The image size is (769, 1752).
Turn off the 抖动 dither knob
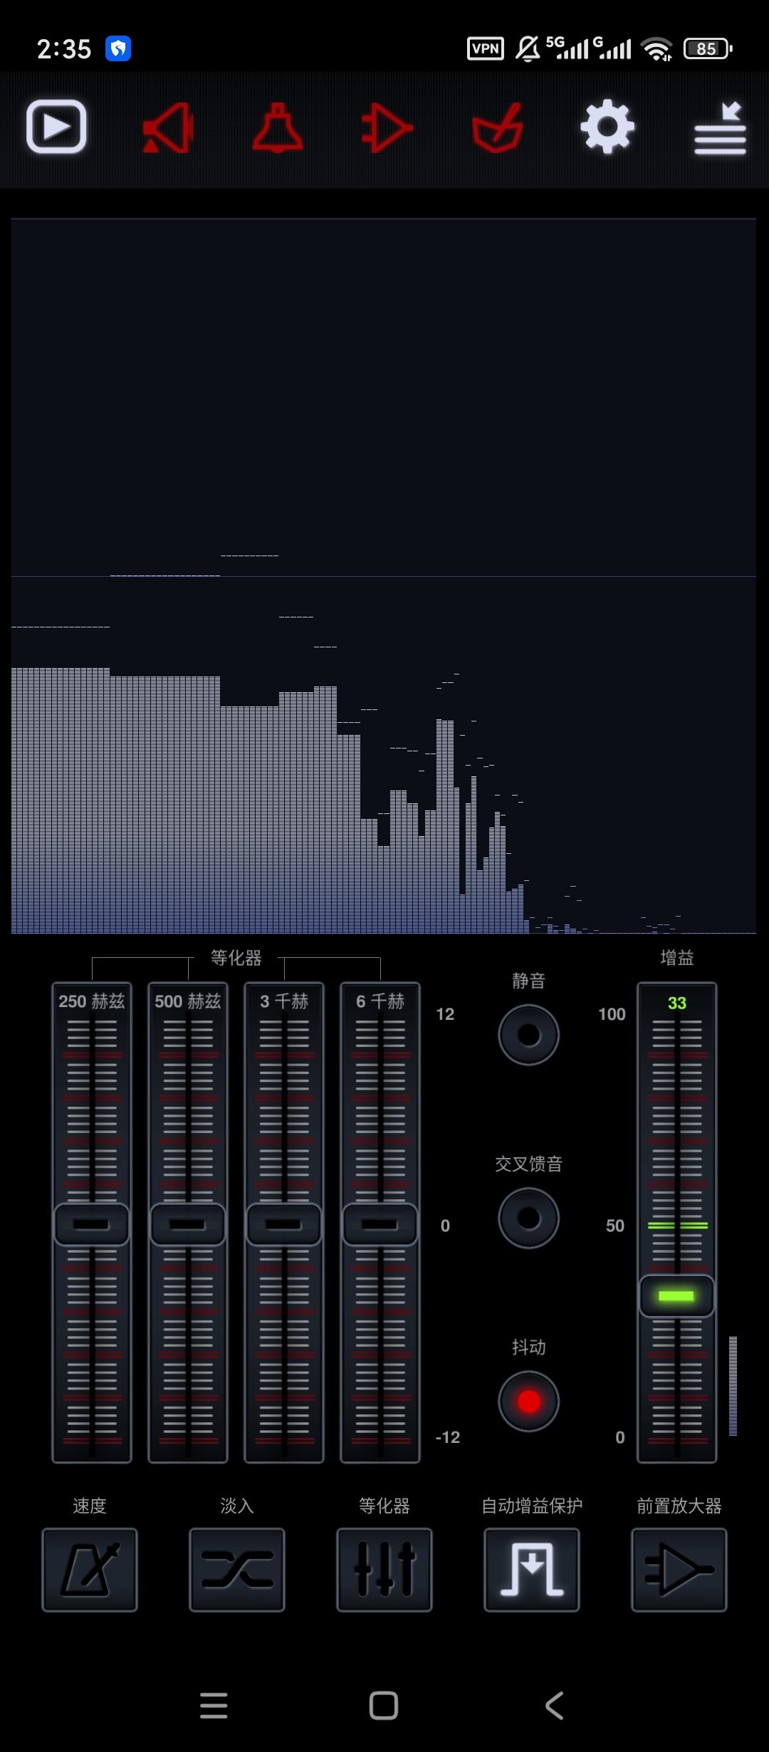click(529, 1401)
